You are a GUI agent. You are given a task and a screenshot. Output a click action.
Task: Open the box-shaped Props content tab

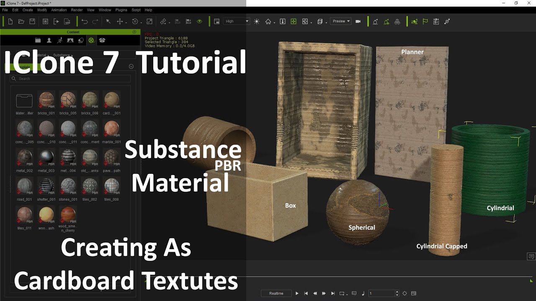pyautogui.click(x=102, y=40)
